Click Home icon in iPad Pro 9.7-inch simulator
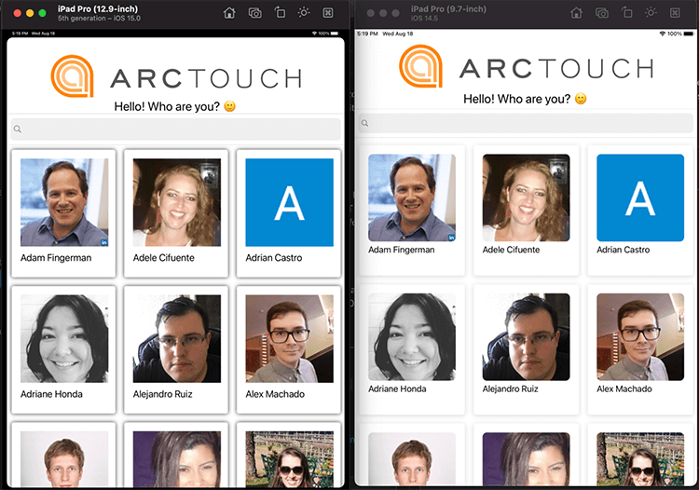Image resolution: width=699 pixels, height=490 pixels. [x=576, y=13]
